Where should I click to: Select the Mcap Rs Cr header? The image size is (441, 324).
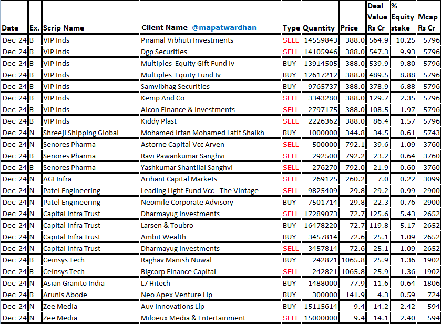pos(427,22)
